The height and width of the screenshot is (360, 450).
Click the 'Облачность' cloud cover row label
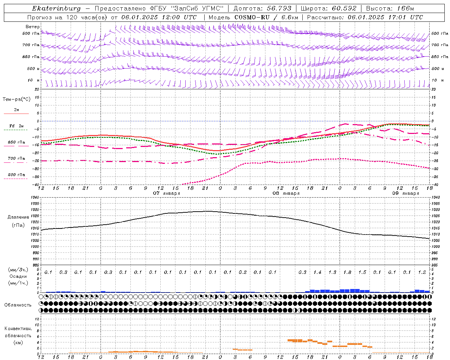click(x=18, y=305)
